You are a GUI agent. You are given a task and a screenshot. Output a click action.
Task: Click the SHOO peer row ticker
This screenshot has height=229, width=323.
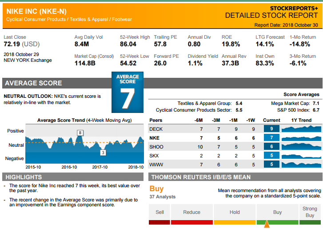pyautogui.click(x=156, y=147)
